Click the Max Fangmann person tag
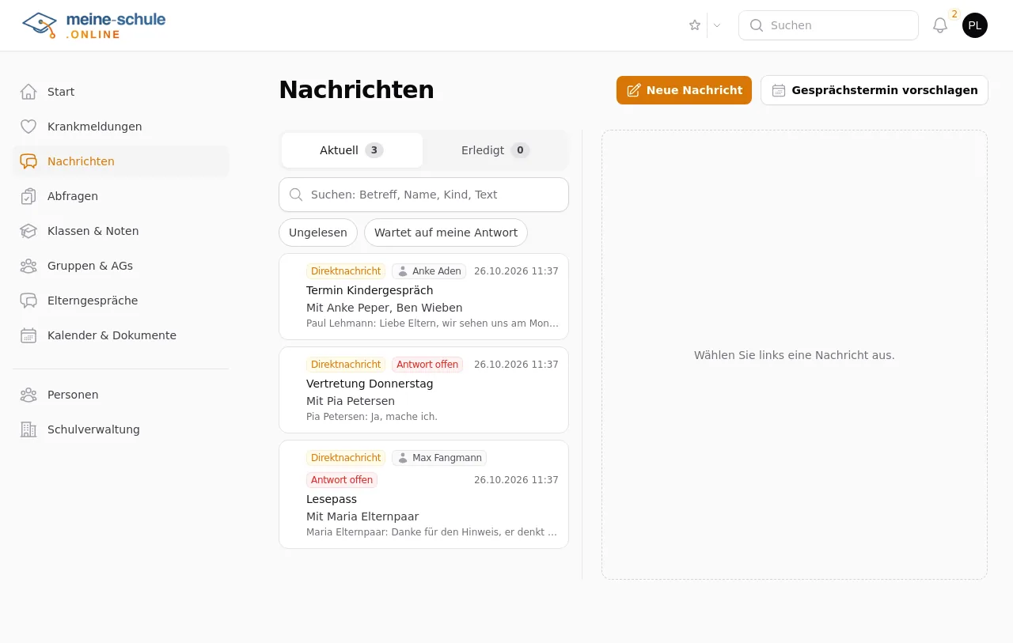The width and height of the screenshot is (1013, 643). [x=439, y=458]
